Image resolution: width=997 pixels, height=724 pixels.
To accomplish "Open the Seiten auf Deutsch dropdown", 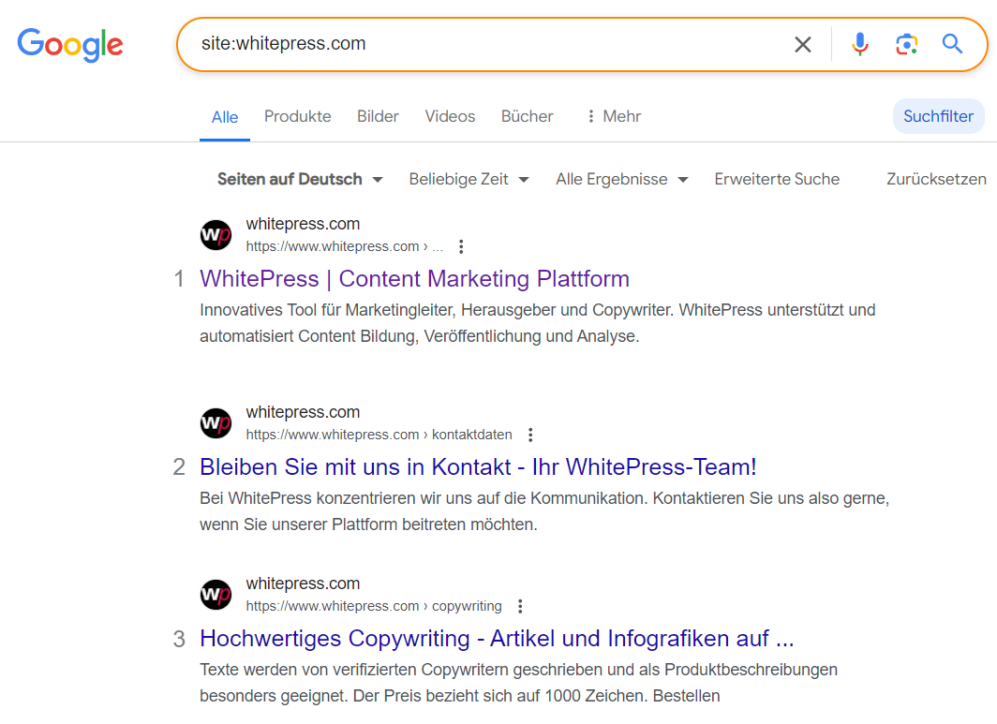I will click(x=300, y=179).
